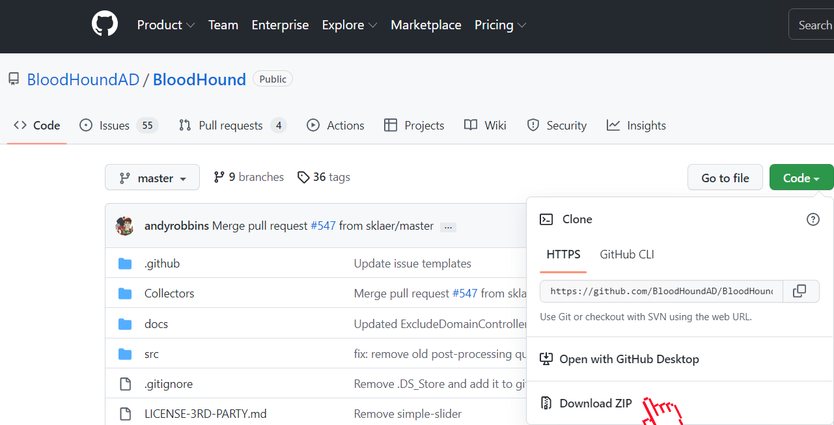The width and height of the screenshot is (834, 425).
Task: Copy the clone URL with the clipboard icon
Action: pos(800,291)
